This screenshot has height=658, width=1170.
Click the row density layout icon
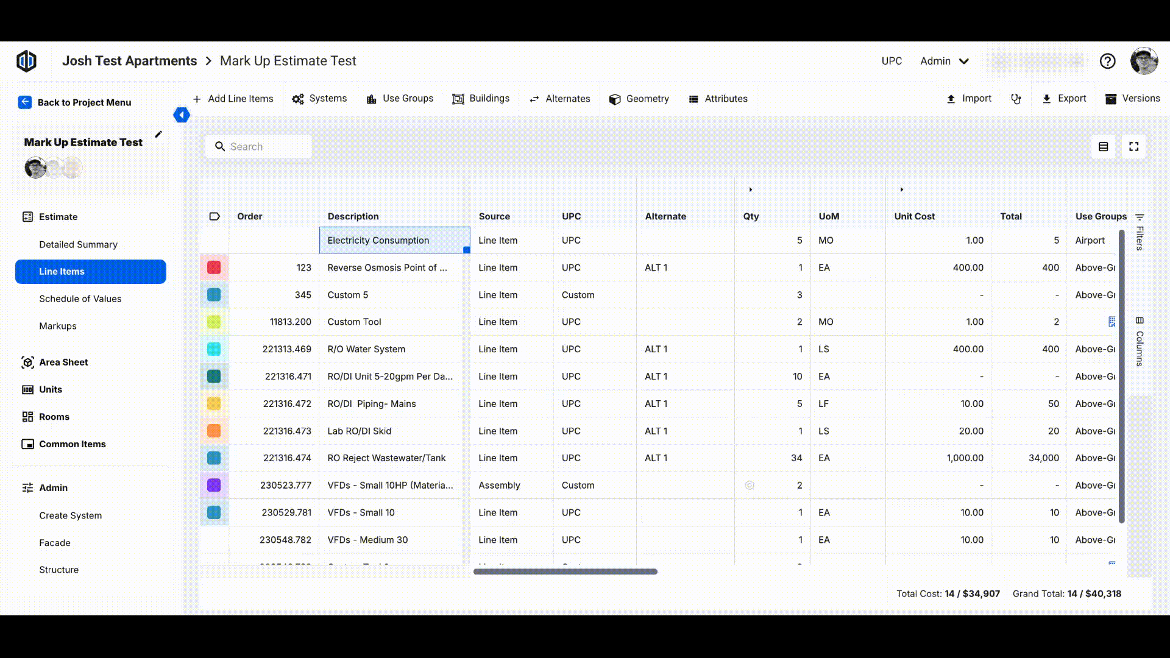point(1103,147)
